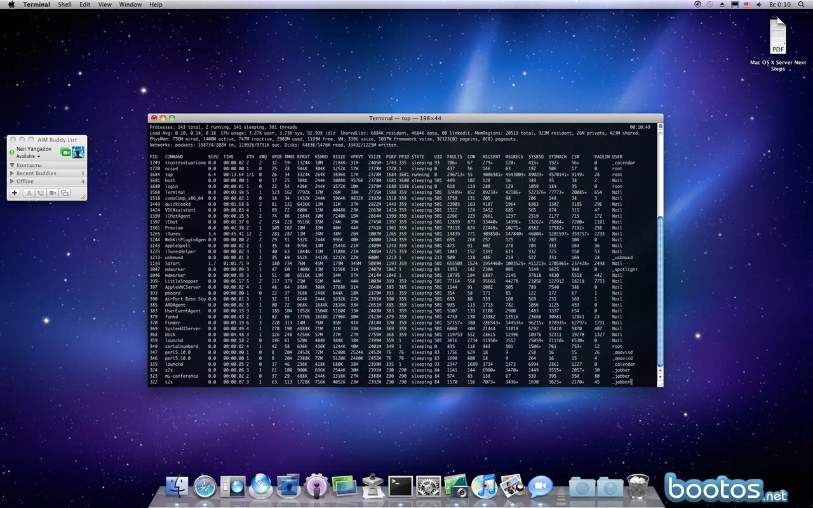Click the eject icon in the menu bar
The height and width of the screenshot is (508, 813).
click(x=722, y=4)
